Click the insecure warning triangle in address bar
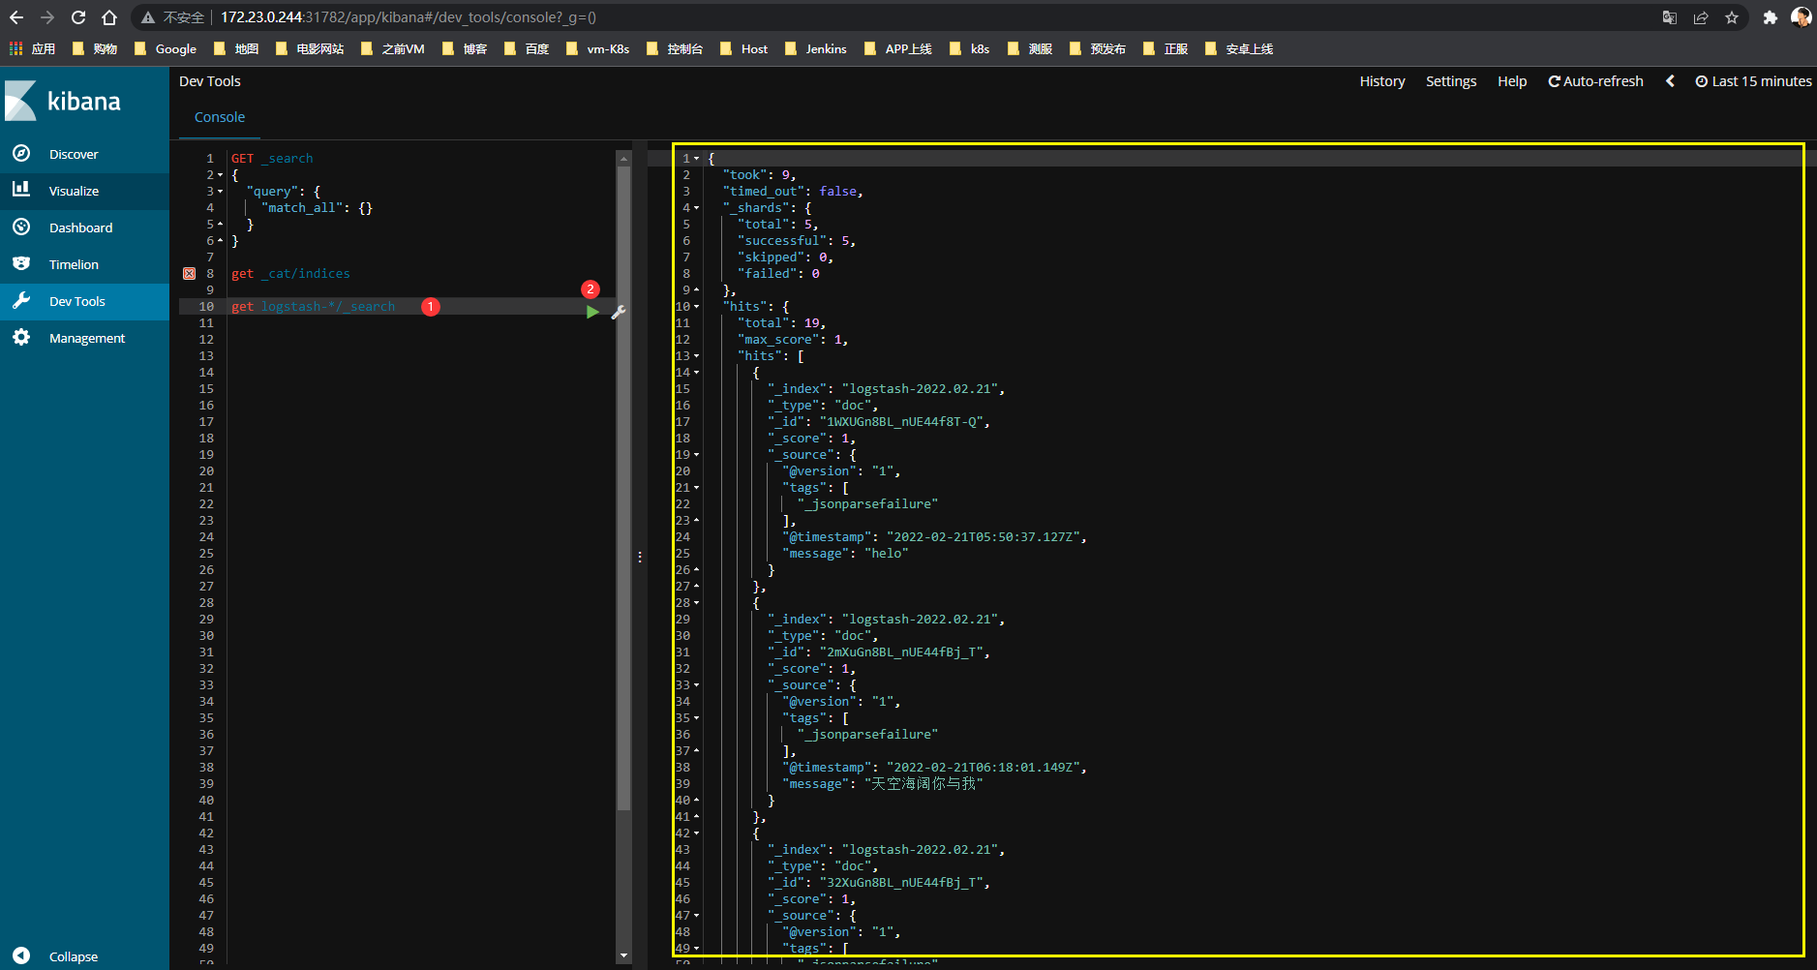This screenshot has height=970, width=1817. (148, 17)
